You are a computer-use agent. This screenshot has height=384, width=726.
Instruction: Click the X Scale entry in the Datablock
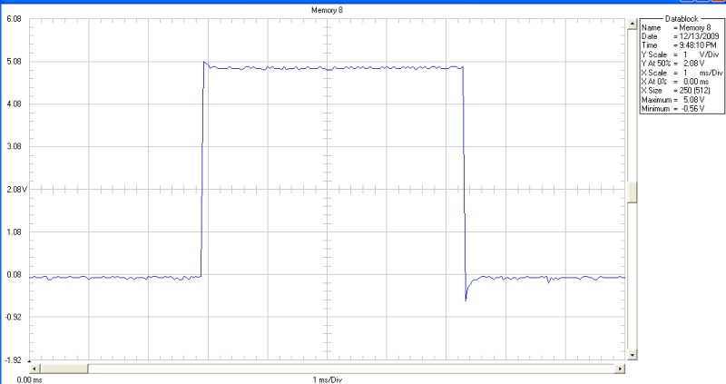point(678,72)
